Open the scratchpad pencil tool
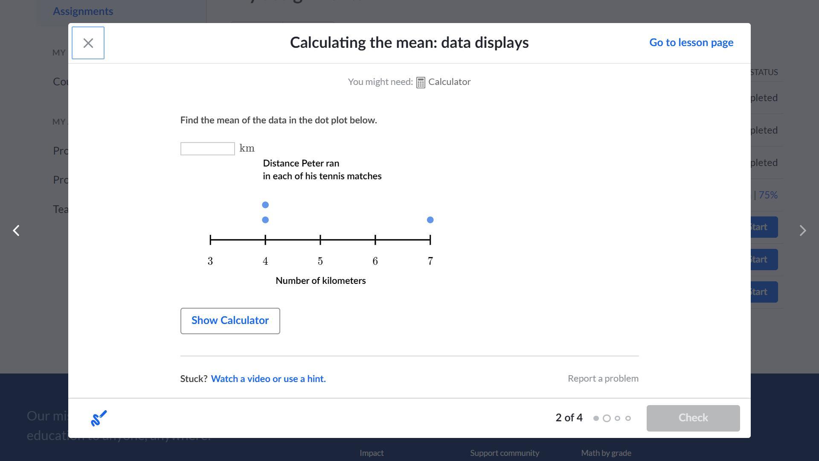This screenshot has height=461, width=819. point(99,418)
